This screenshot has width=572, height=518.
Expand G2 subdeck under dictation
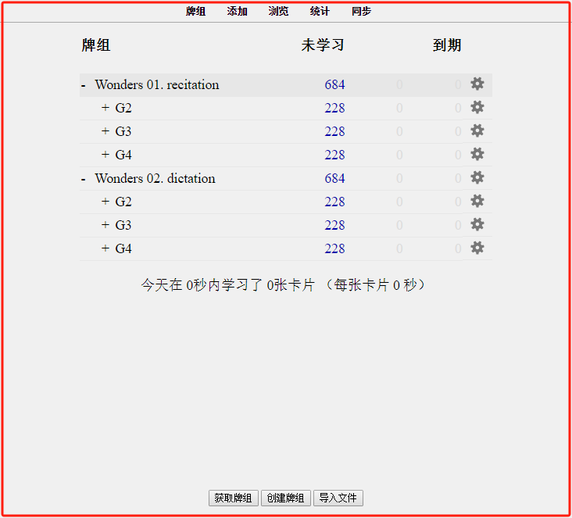coord(105,202)
